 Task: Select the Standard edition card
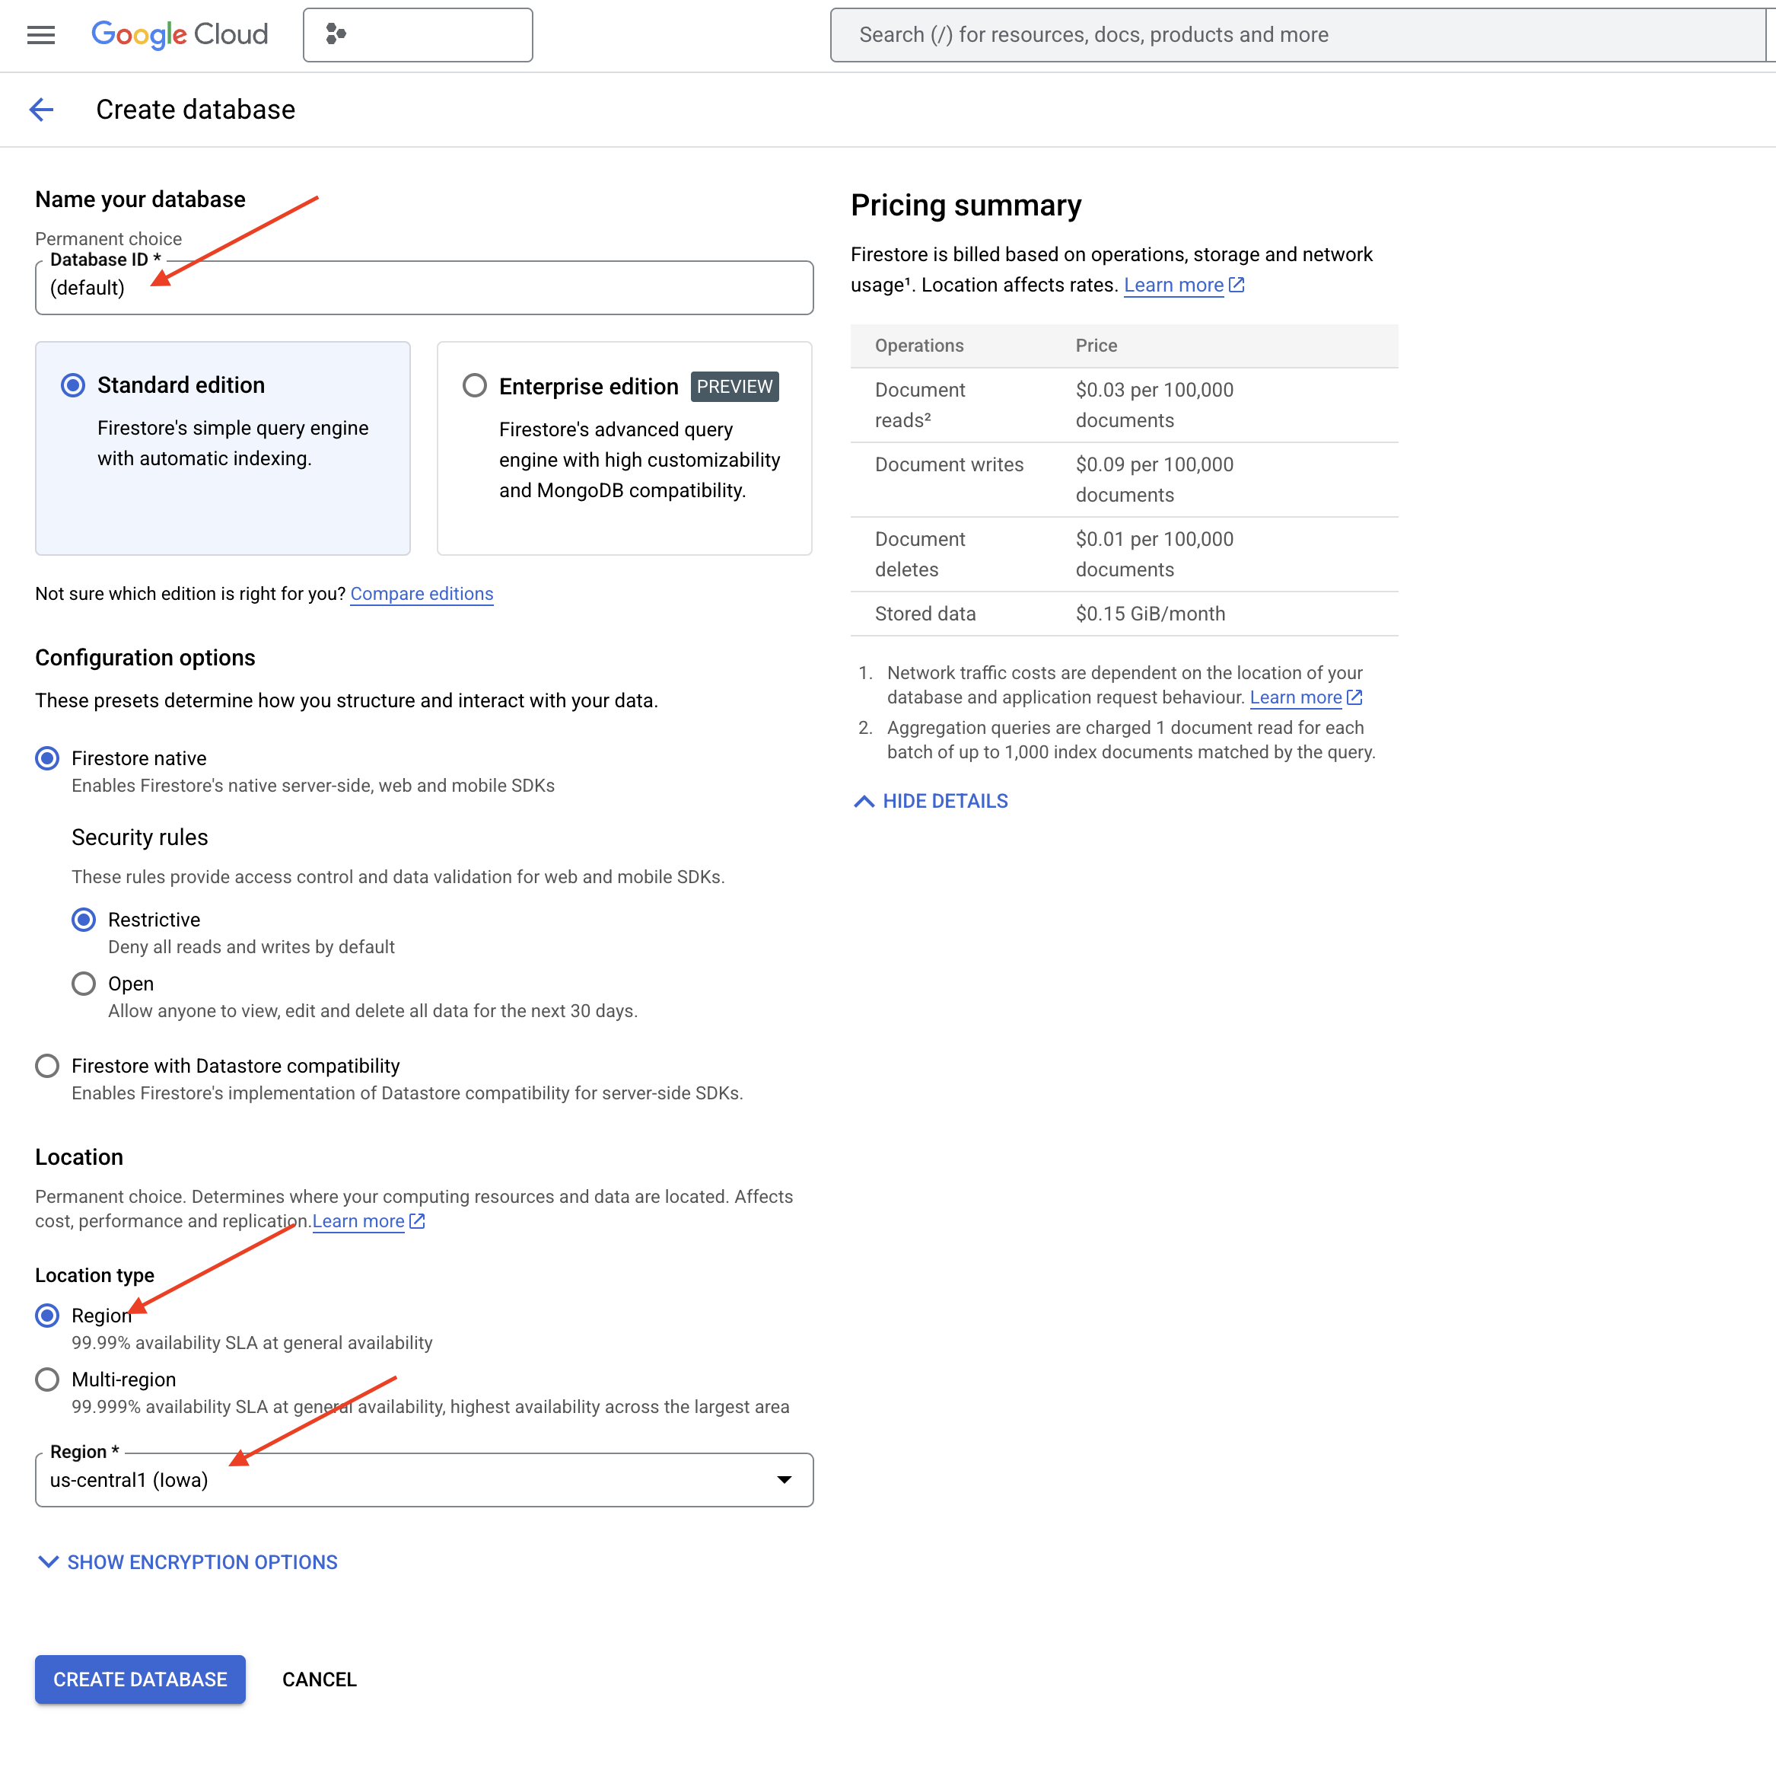222,448
